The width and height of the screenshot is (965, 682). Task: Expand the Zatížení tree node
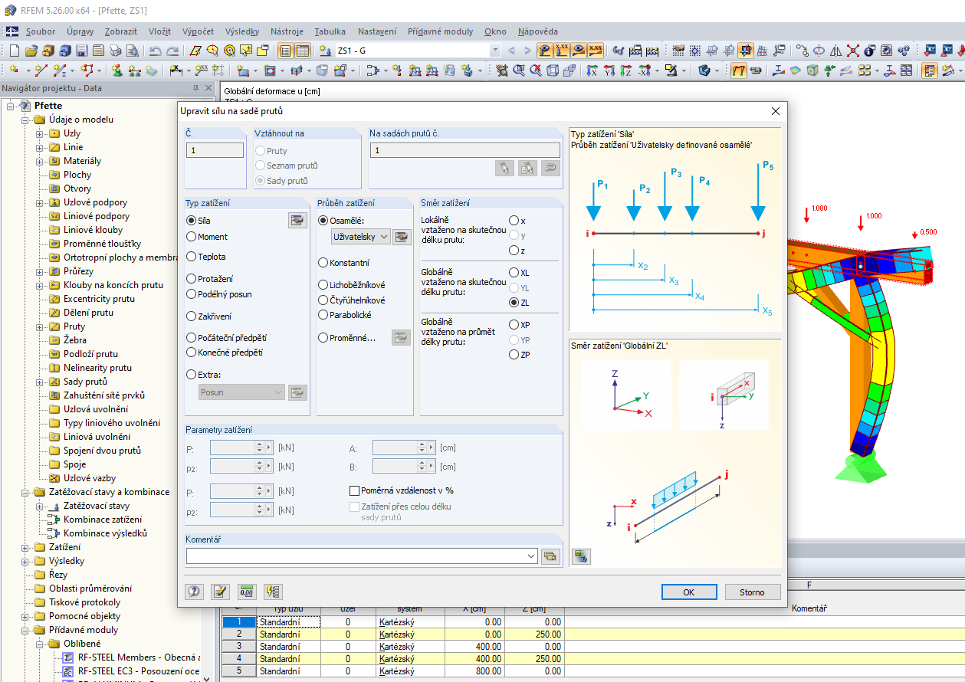[x=25, y=547]
